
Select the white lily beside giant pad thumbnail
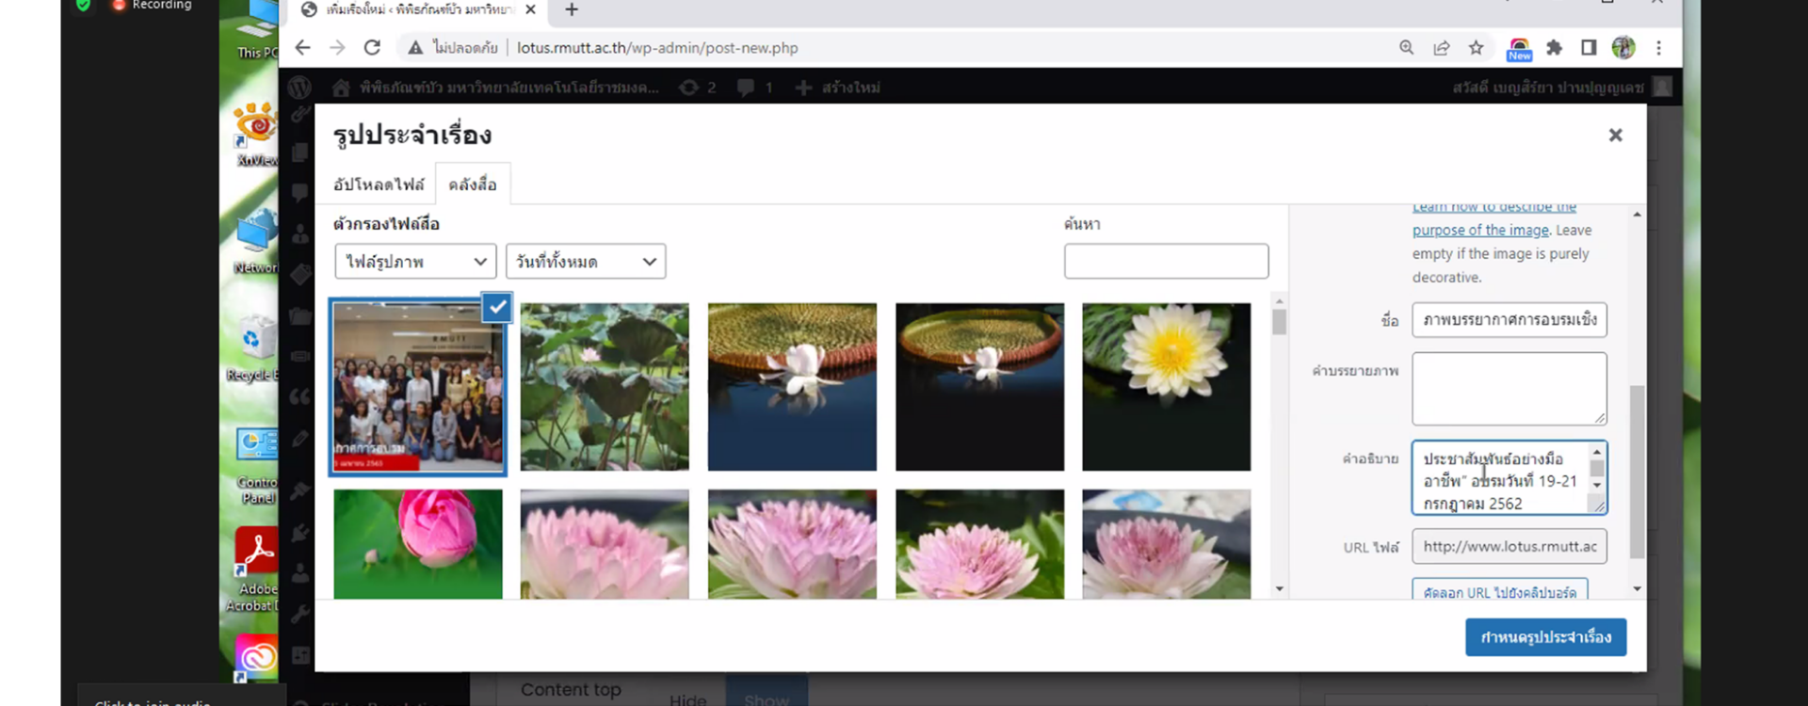[792, 387]
